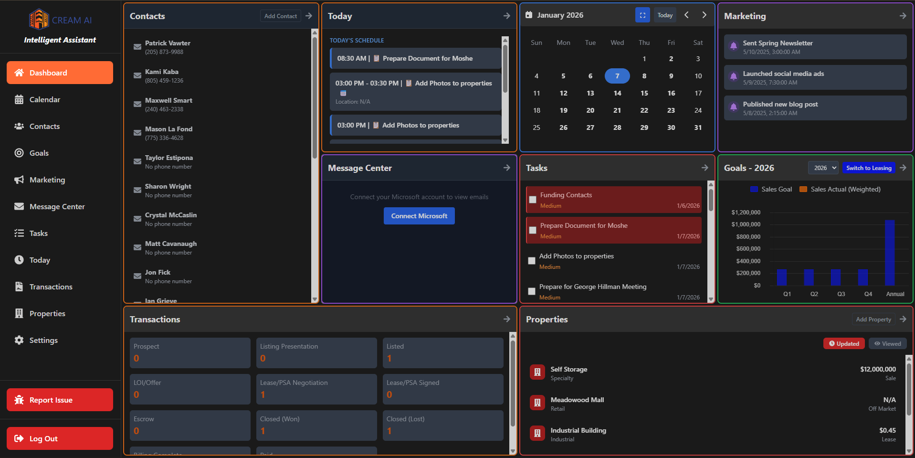The image size is (915, 458).
Task: Click the building icon next to Self Storage
Action: click(x=537, y=372)
